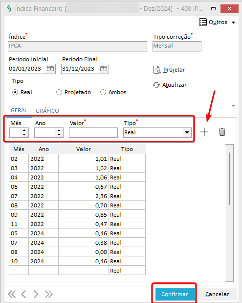Open calendar picker for Período Inicial
The image size is (242, 303).
50,69
